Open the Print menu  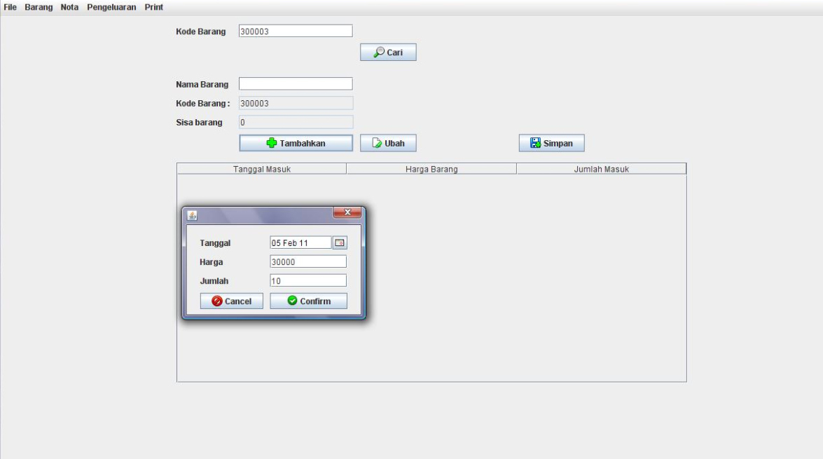tap(153, 7)
